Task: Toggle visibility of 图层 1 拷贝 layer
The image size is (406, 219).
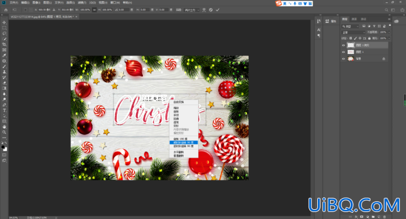Action: (x=343, y=45)
